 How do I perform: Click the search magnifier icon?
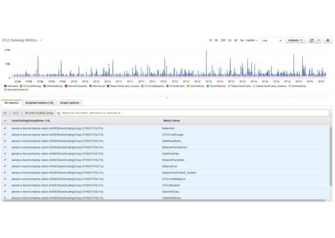[58, 113]
